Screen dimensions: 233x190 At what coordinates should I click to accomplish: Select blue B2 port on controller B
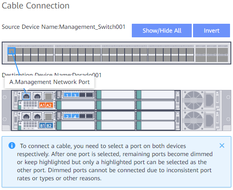[x=49, y=126]
